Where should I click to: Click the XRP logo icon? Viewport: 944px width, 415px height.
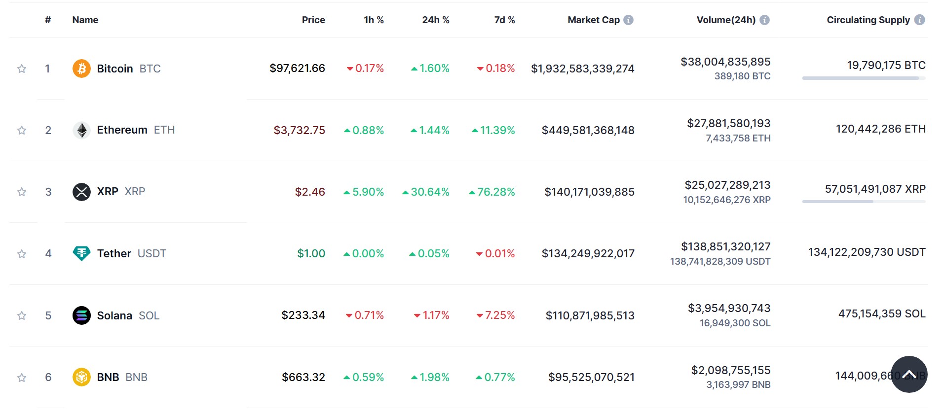click(x=81, y=192)
